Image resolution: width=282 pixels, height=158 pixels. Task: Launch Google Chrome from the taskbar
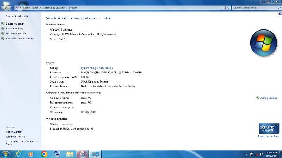pyautogui.click(x=44, y=154)
